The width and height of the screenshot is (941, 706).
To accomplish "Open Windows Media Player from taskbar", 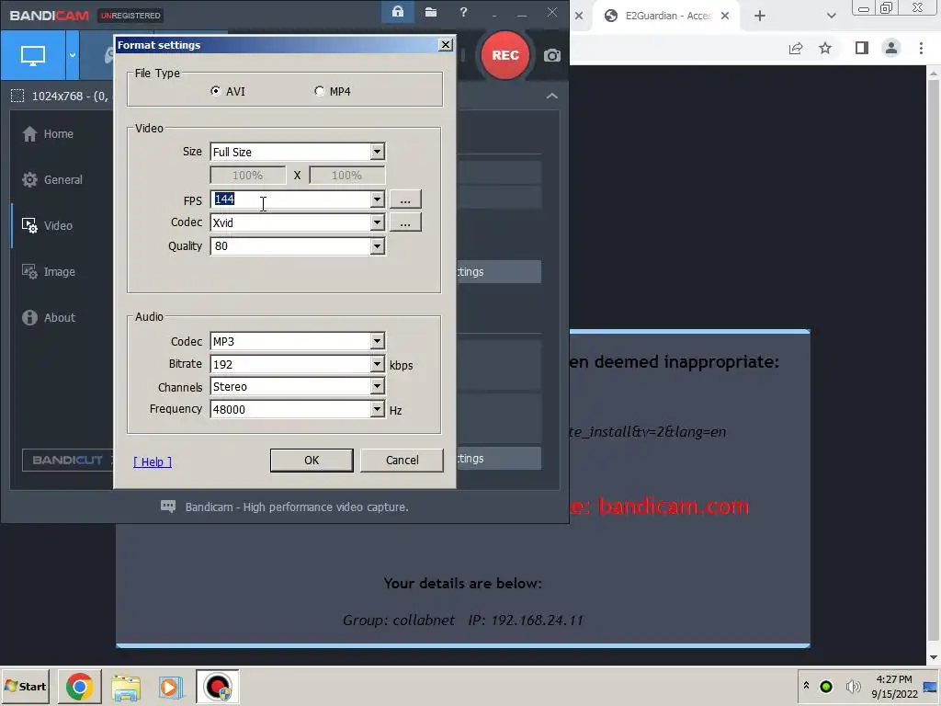I will click(x=171, y=687).
